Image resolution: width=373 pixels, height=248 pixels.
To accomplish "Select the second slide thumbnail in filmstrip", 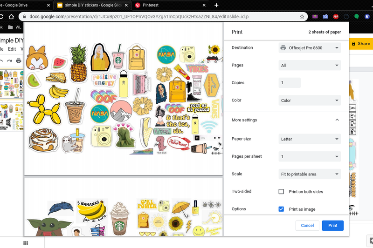I will (x=12, y=117).
